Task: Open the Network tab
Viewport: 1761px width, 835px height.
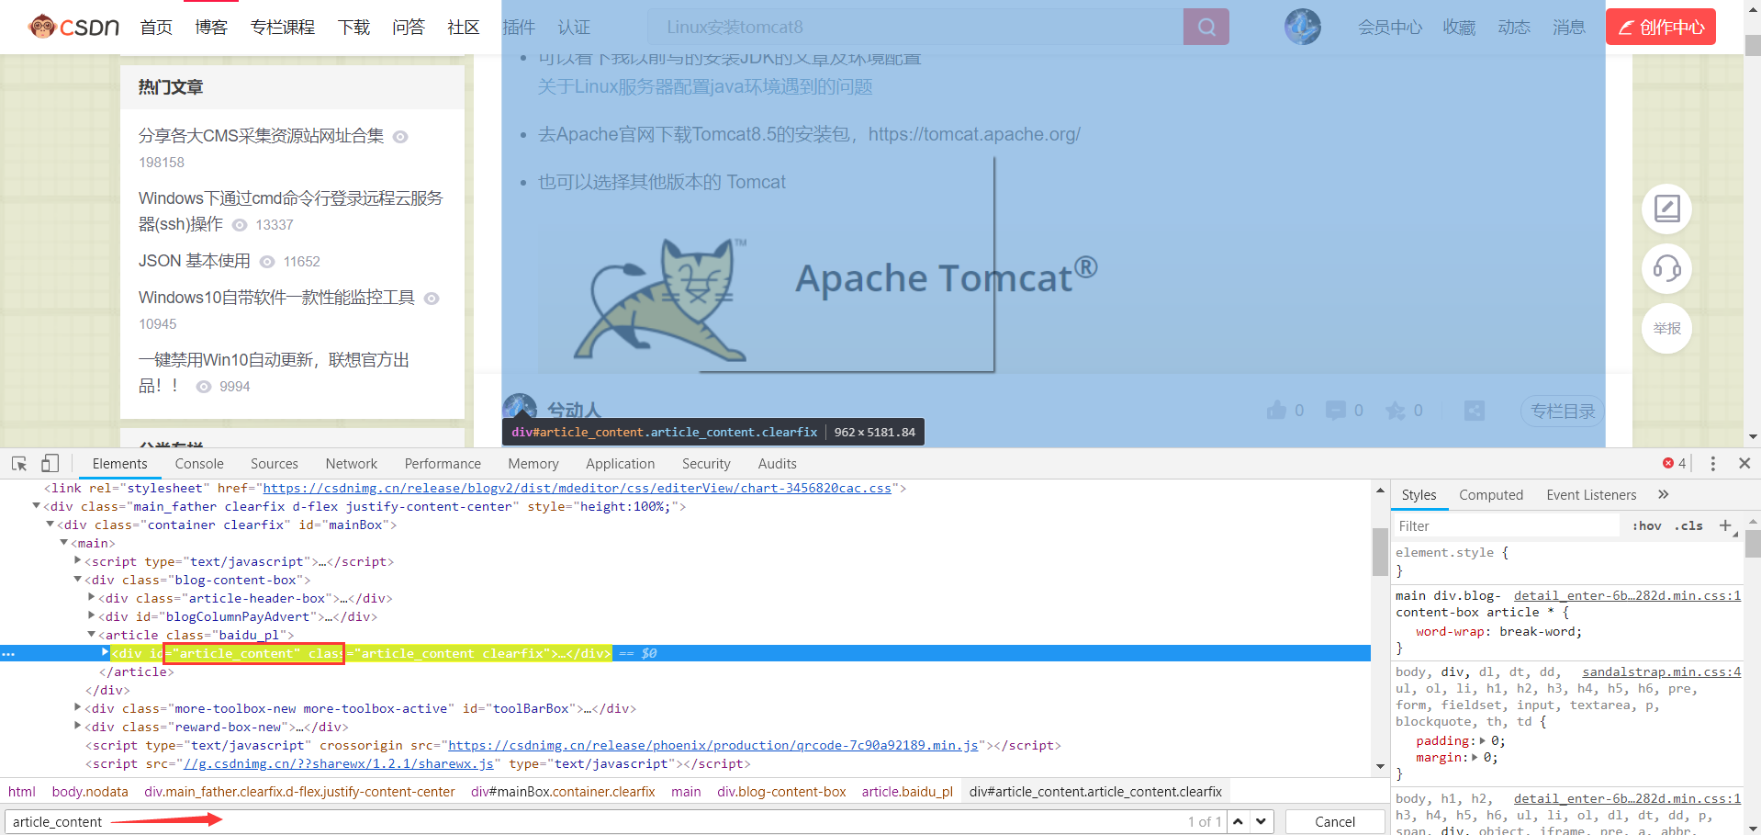Action: [x=351, y=464]
